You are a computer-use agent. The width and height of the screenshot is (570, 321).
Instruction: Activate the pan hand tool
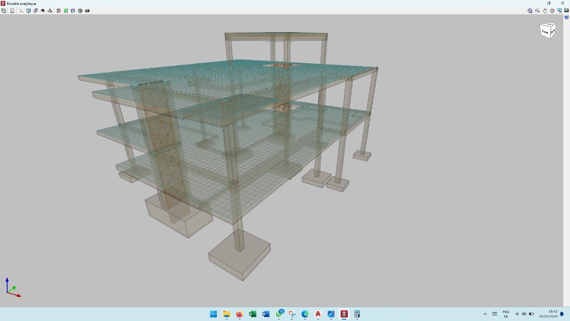(545, 11)
